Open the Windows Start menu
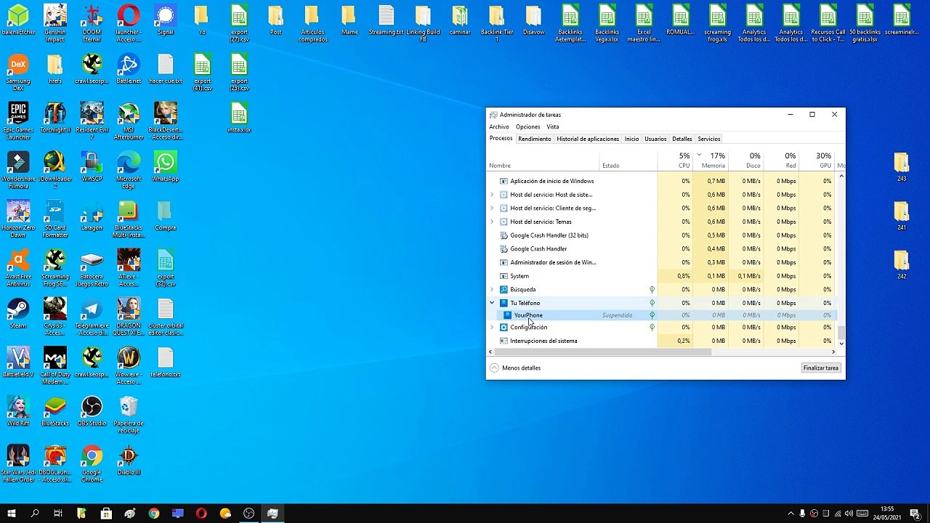The height and width of the screenshot is (523, 930). click(x=12, y=514)
